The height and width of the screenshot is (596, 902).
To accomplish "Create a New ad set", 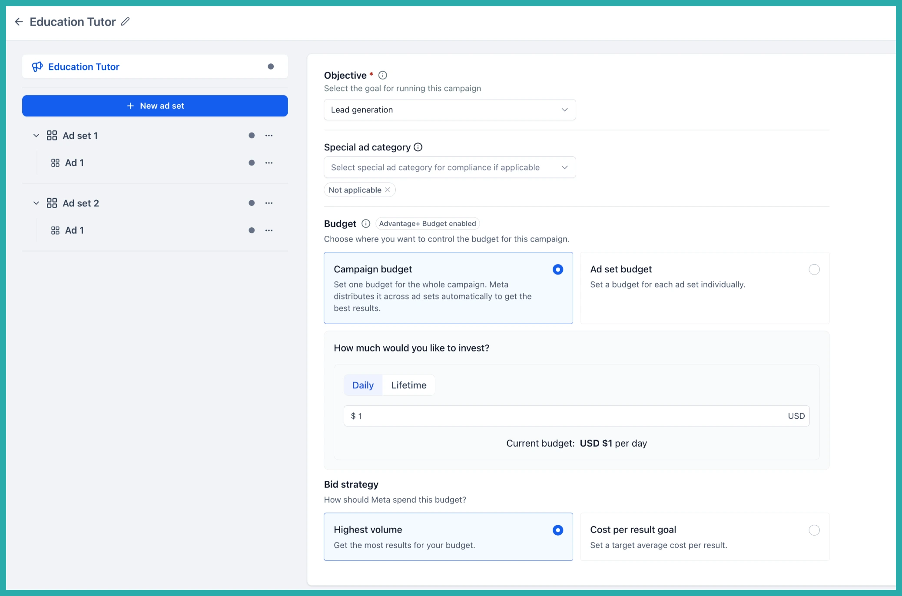I will 155,106.
